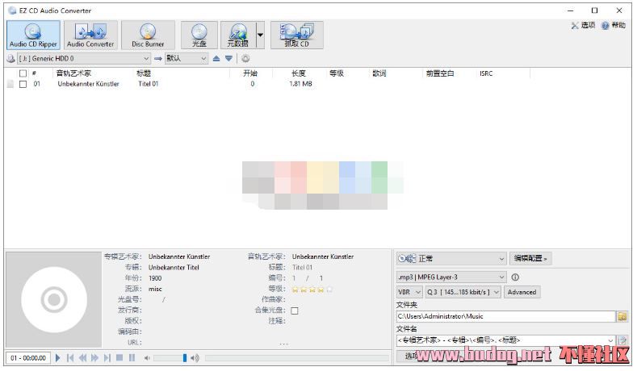Image resolution: width=637 pixels, height=371 pixels.
Task: Open the .mp3 MPEG Layer-3 format dropdown
Action: (x=451, y=277)
